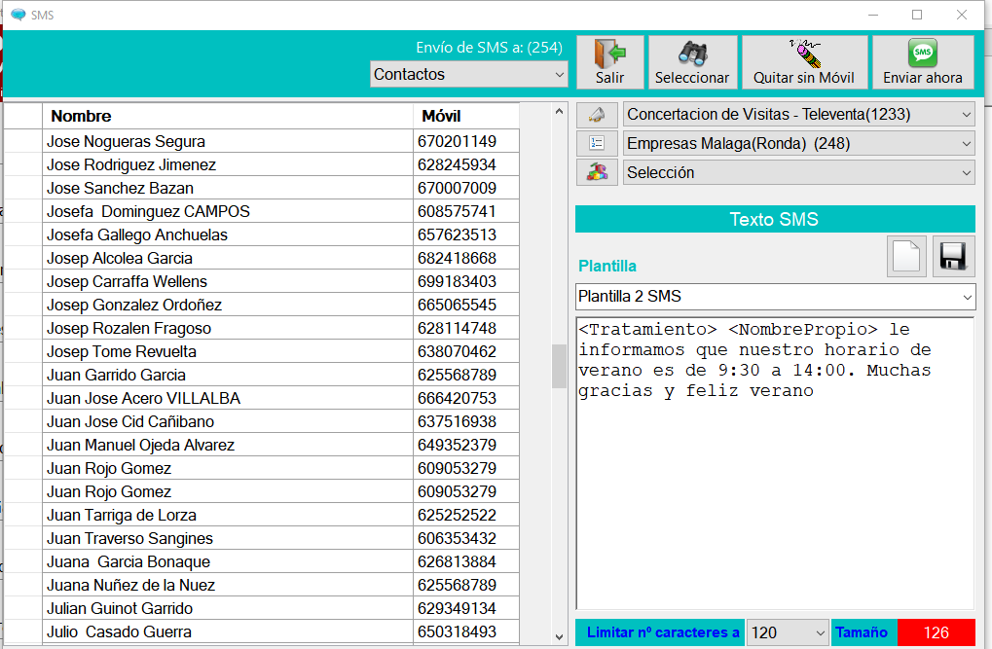Click mobile number 650318493
The width and height of the screenshot is (992, 649).
(457, 631)
